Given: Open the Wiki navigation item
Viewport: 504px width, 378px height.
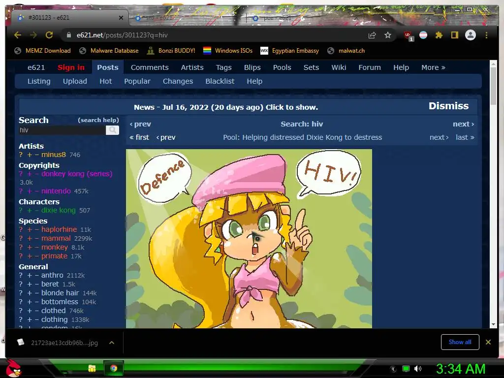Looking at the screenshot, I should tap(339, 67).
